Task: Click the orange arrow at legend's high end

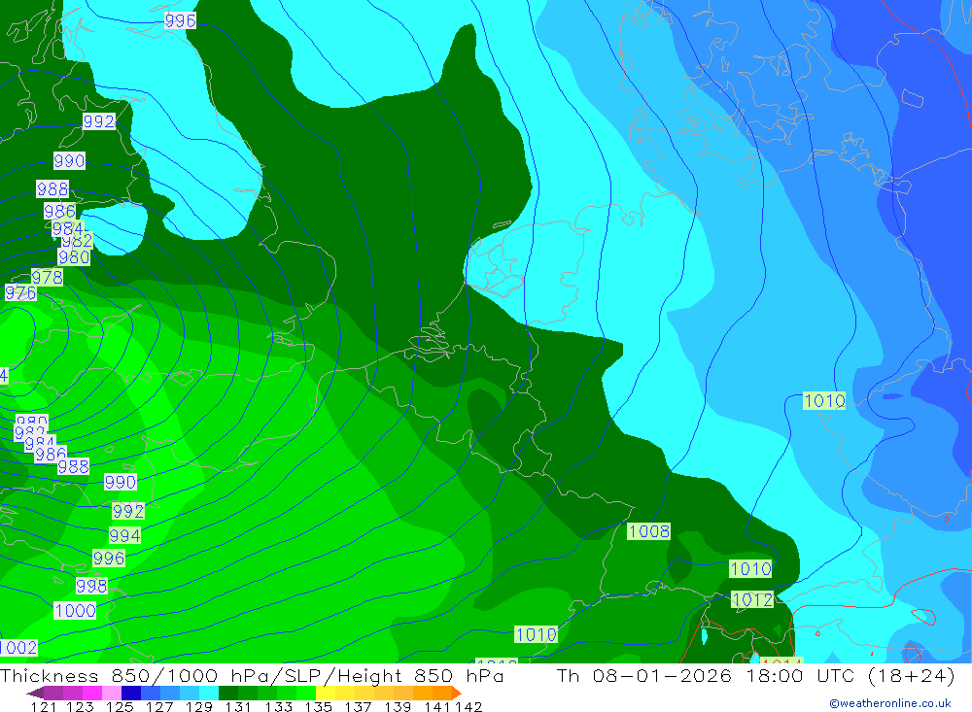Action: pos(456,693)
